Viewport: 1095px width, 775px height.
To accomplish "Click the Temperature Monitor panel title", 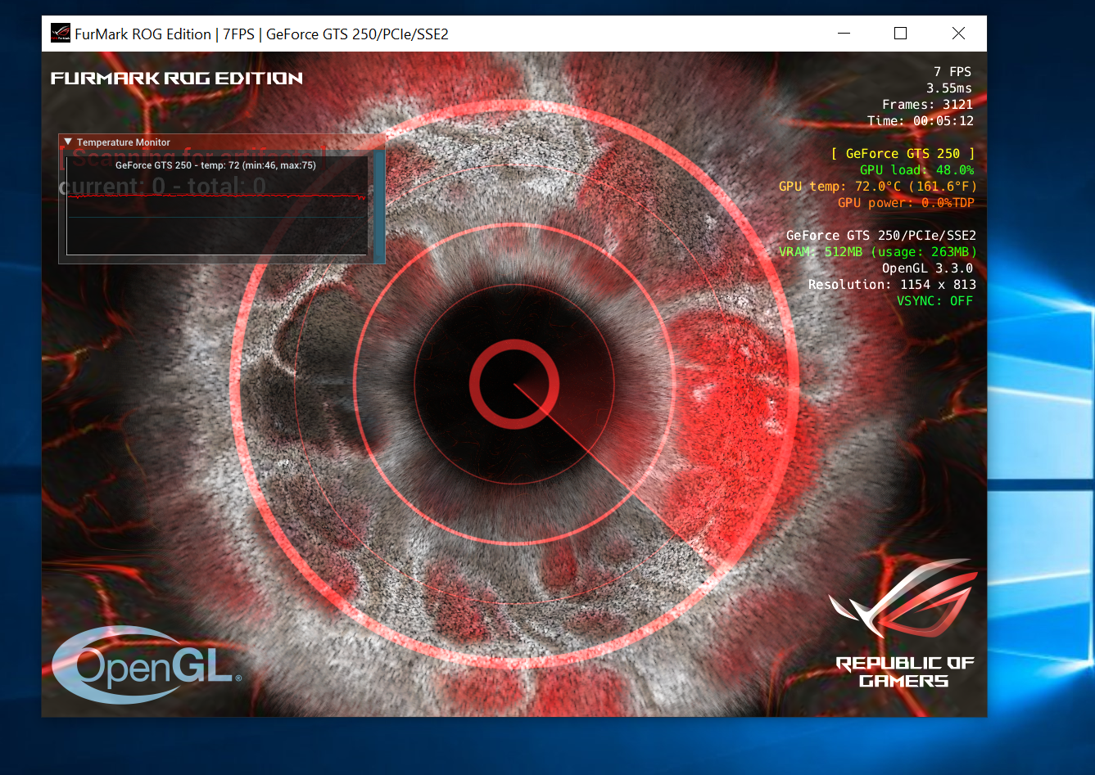I will click(124, 142).
